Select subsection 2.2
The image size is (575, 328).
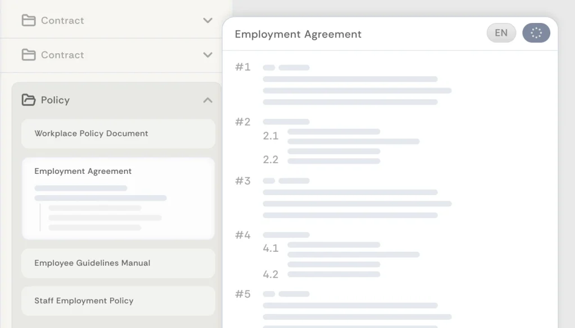pos(271,160)
